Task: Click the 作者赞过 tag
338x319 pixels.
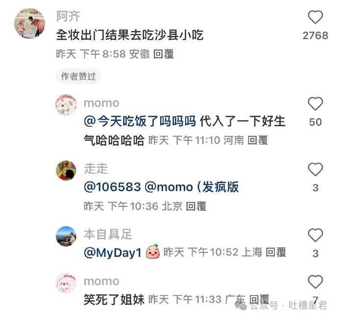Action: [78, 76]
